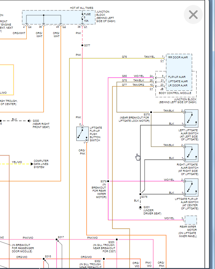
Task: Click the HOT AT ALL TIMES label
Action: [81, 8]
